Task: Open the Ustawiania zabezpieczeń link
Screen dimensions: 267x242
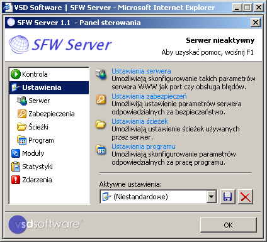Action: [x=149, y=96]
